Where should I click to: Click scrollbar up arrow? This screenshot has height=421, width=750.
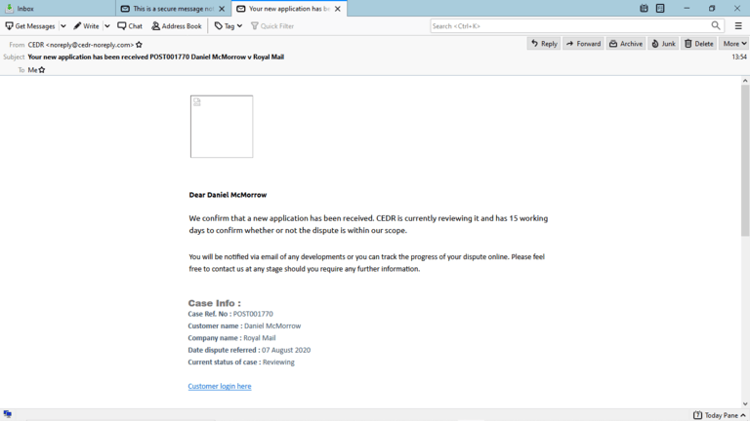click(745, 81)
